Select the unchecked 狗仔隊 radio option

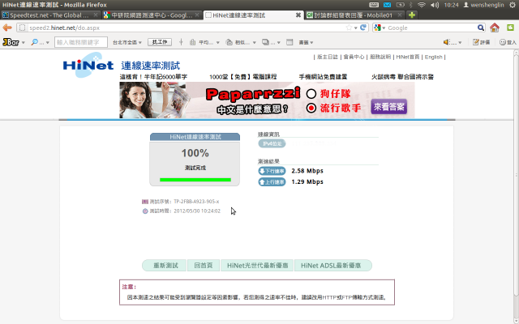[x=311, y=94]
